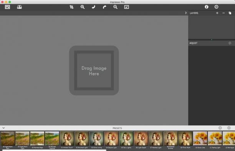Screen dimensions: 235x151
Task: Collapse the right panel with the chevron
Action: click(186, 13)
